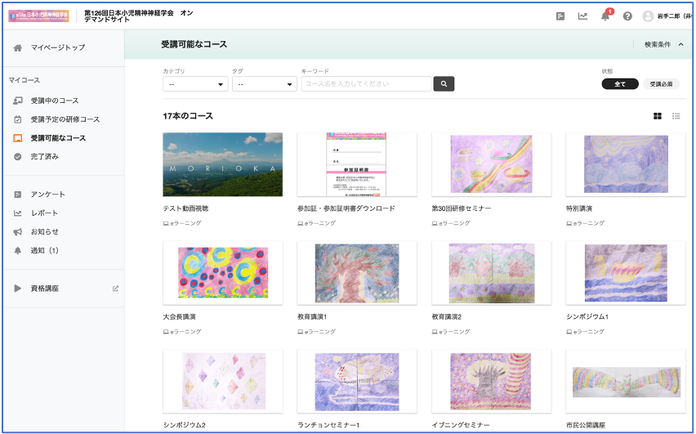Click the 特別講演 night sky thumbnail
This screenshot has width=696, height=434.
(626, 164)
